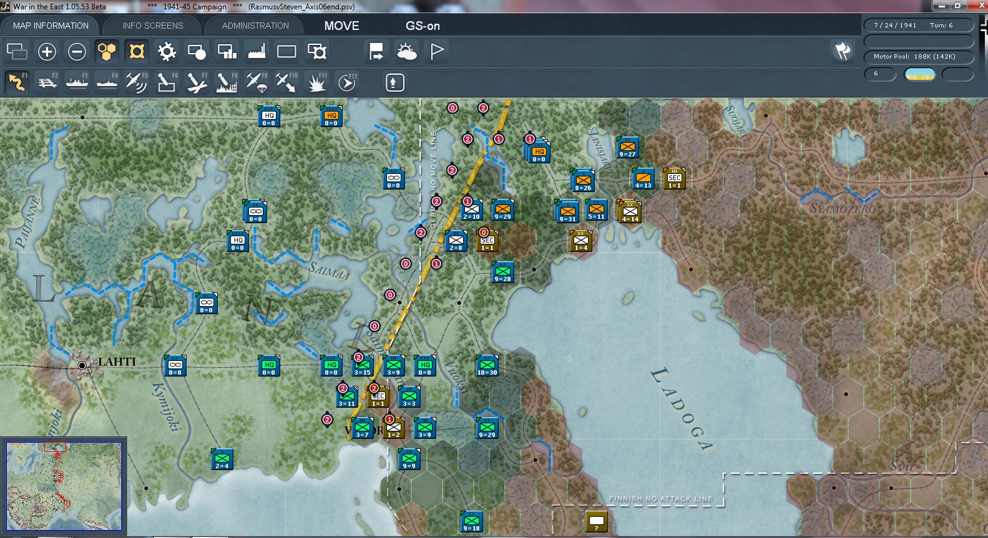Toggle the yellow unit counters display button

coord(137,51)
